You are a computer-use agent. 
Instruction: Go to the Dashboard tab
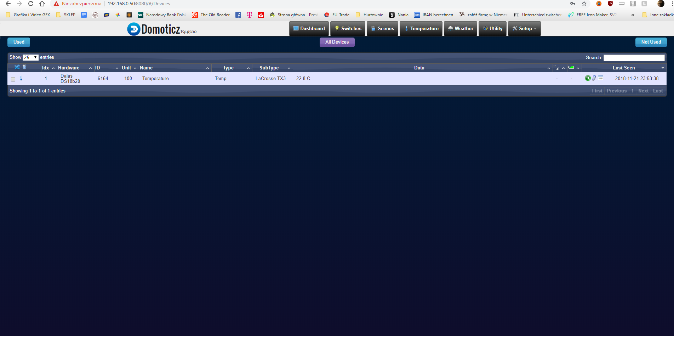(x=309, y=29)
